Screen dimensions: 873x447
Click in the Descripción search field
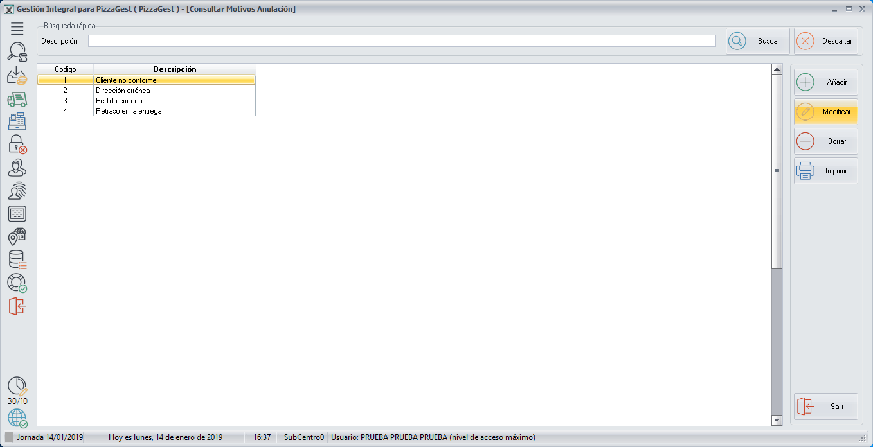point(401,41)
